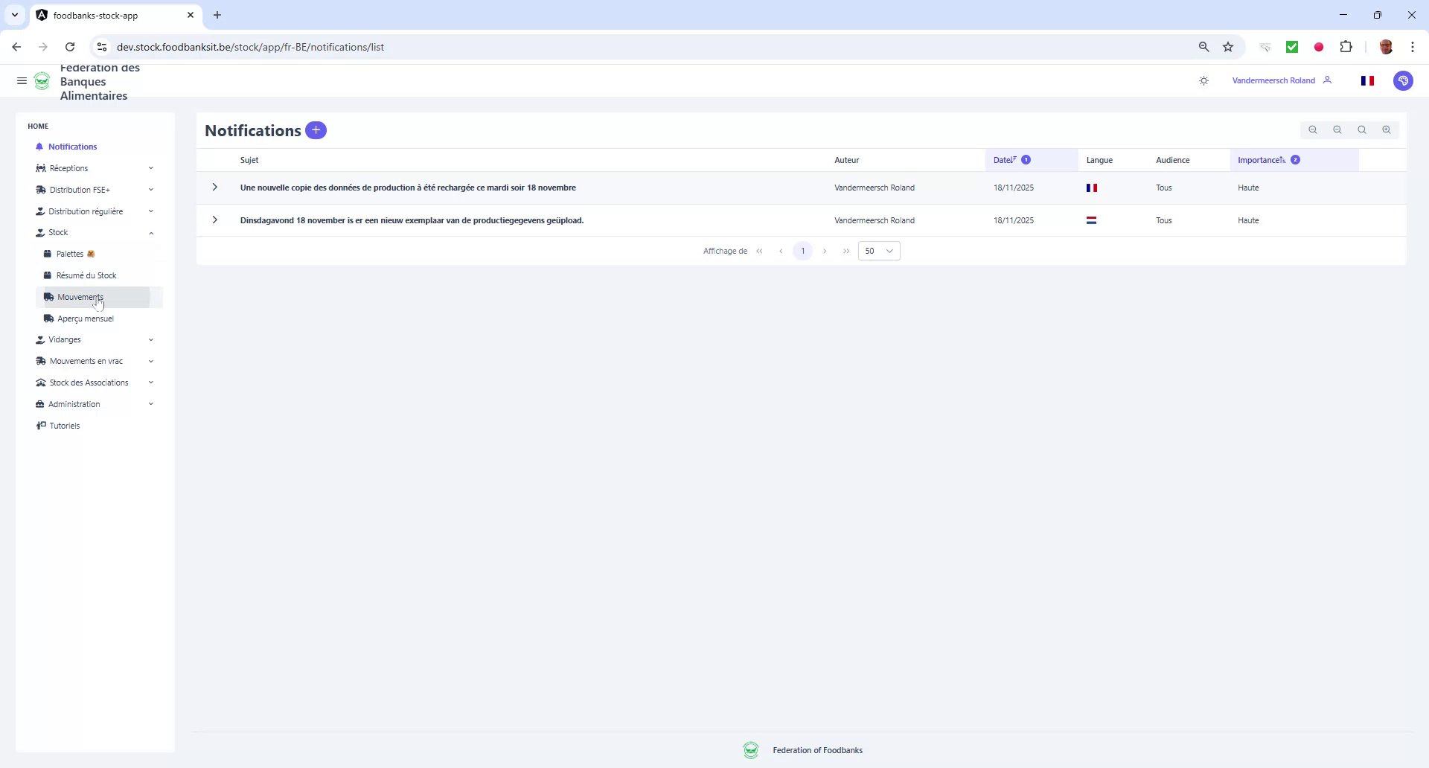1429x768 pixels.
Task: Select Aperçu mensuel in the Stock section
Action: pos(85,318)
